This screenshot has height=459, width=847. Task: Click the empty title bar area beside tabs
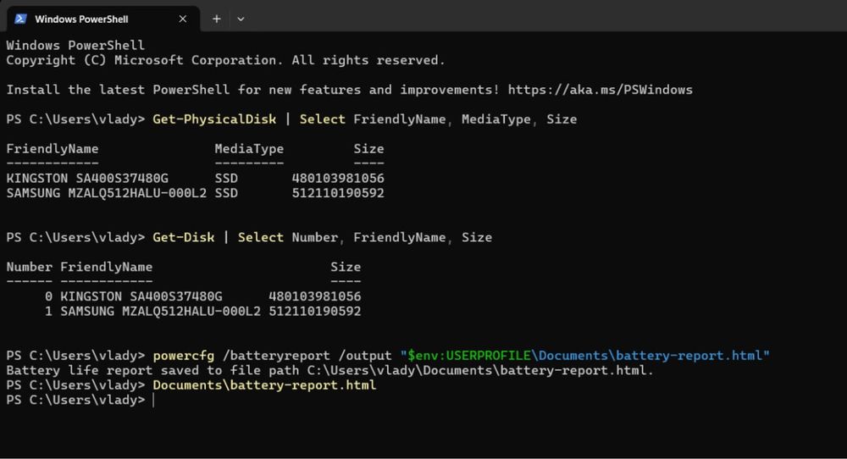click(540, 16)
